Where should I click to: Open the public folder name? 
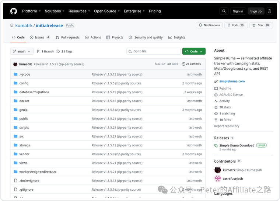coord(24,118)
